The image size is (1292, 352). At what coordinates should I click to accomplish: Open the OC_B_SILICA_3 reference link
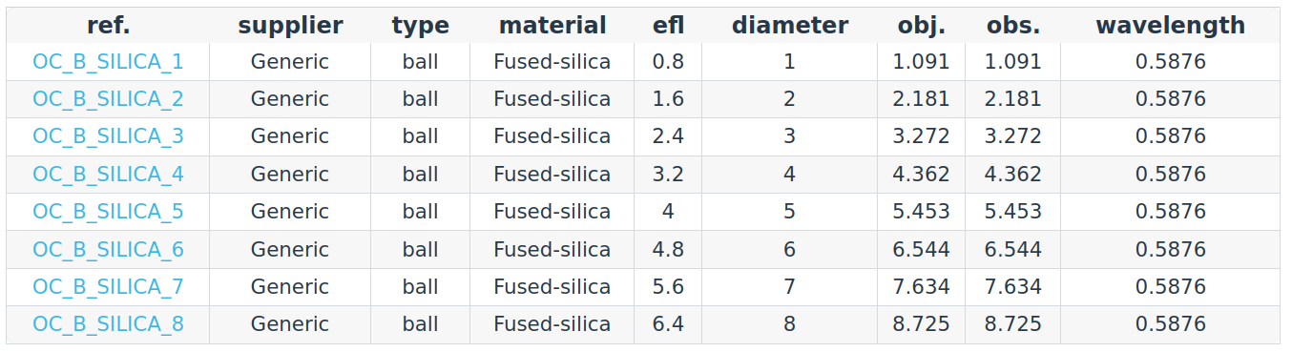click(108, 136)
